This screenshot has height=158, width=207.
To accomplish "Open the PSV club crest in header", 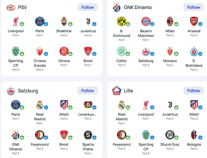I will click(11, 7).
